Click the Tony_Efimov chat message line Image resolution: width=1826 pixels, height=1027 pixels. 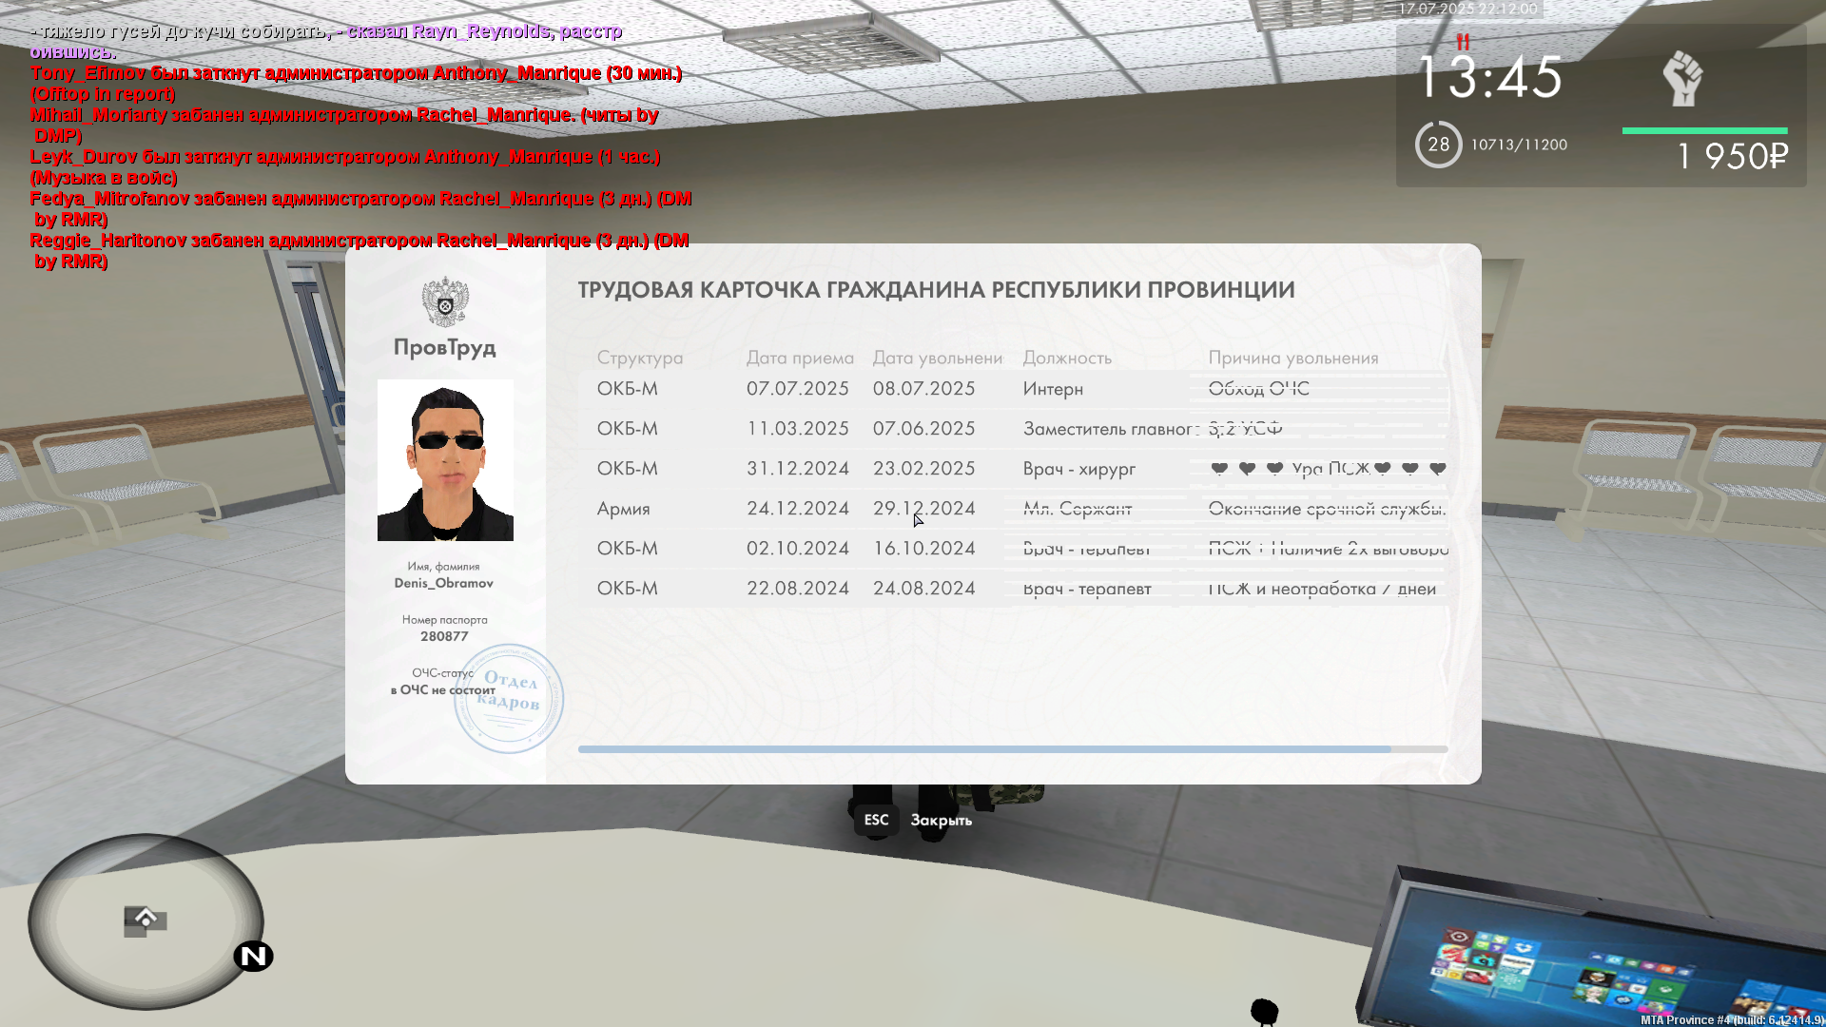tap(356, 83)
